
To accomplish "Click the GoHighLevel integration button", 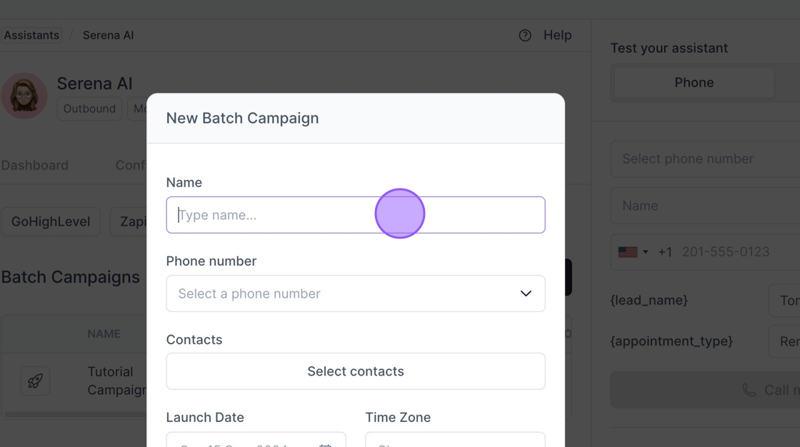I will pyautogui.click(x=51, y=221).
